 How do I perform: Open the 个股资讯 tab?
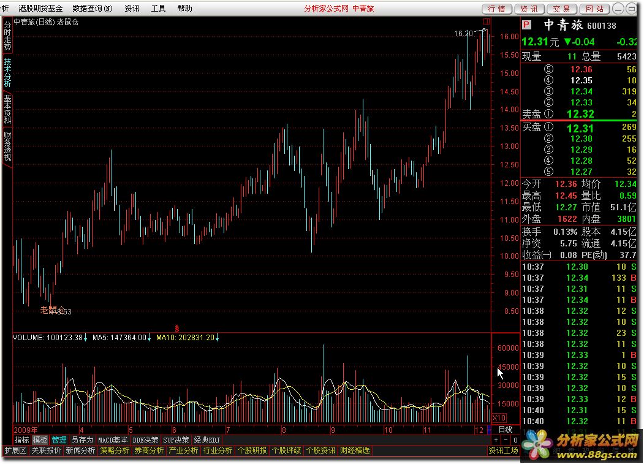click(x=320, y=451)
